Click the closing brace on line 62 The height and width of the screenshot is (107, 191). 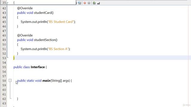[18, 99]
